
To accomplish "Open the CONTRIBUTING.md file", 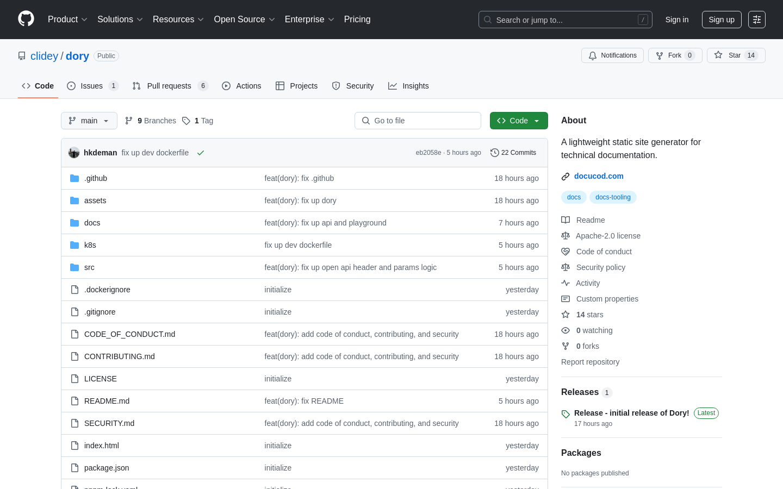I will tap(120, 356).
